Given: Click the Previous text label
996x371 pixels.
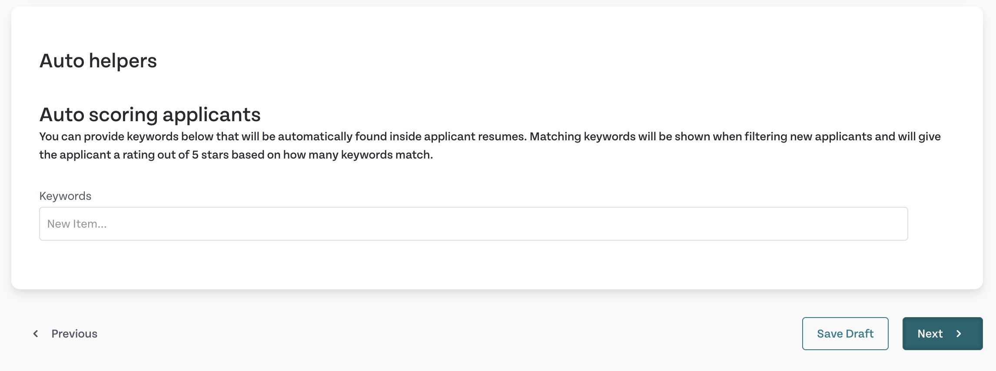Looking at the screenshot, I should [74, 334].
